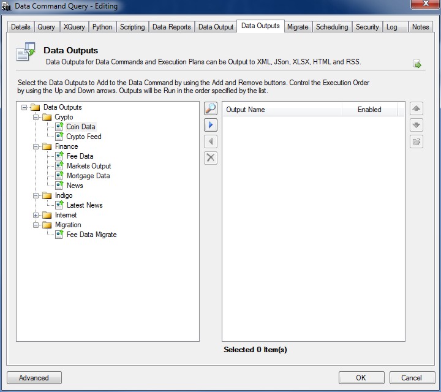The width and height of the screenshot is (441, 392).
Task: Collapse the Crypto folder node
Action: 36,117
